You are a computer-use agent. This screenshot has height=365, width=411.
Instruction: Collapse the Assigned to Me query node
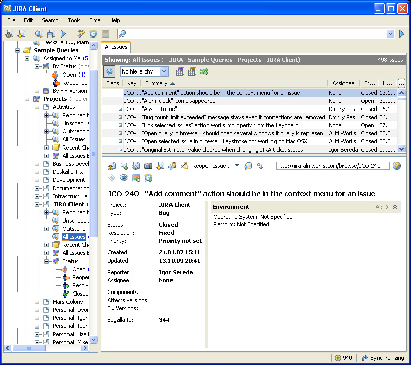27,58
